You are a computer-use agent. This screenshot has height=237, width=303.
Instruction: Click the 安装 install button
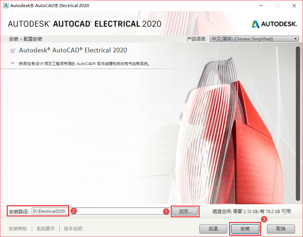click(x=245, y=229)
